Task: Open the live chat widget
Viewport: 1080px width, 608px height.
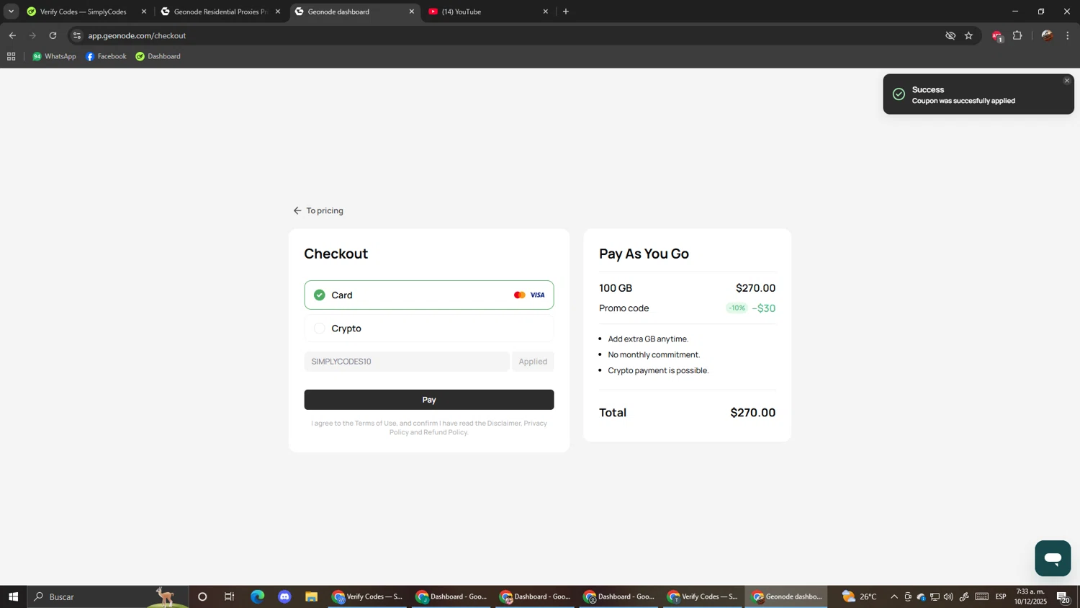Action: (1053, 558)
